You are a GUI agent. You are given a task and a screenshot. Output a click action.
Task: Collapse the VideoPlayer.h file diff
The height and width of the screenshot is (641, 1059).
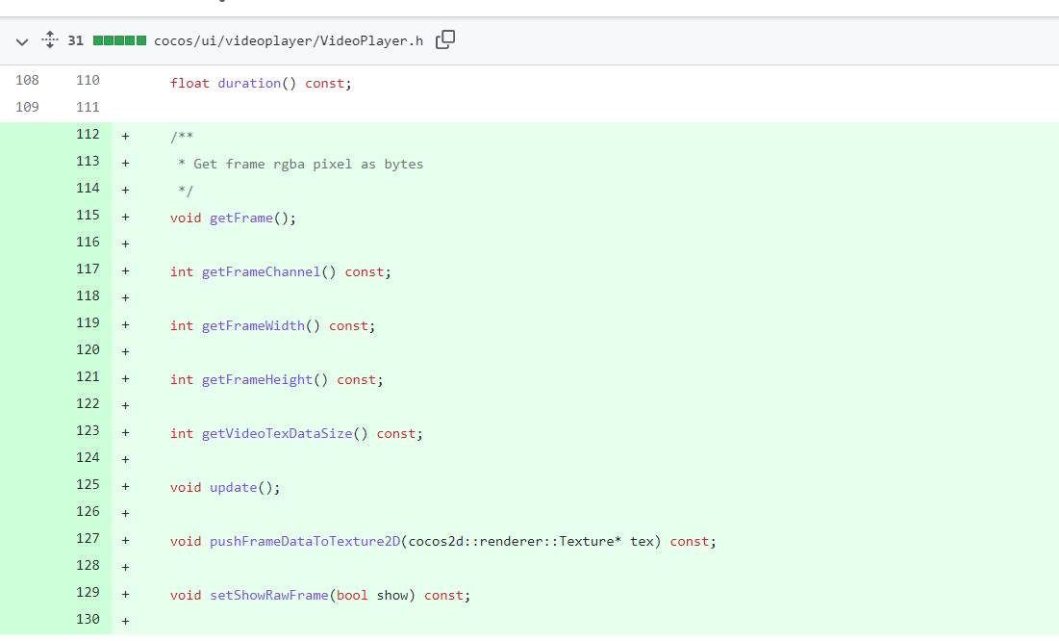pos(22,41)
